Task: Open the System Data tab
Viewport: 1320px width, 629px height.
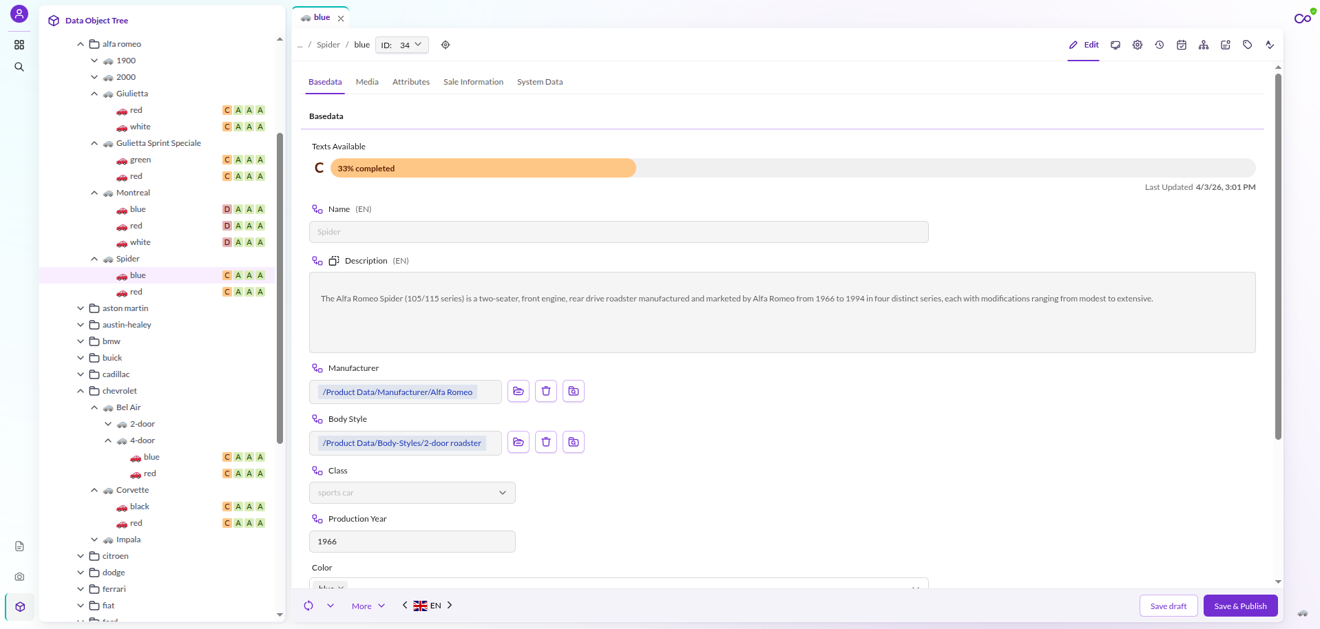Action: tap(540, 82)
